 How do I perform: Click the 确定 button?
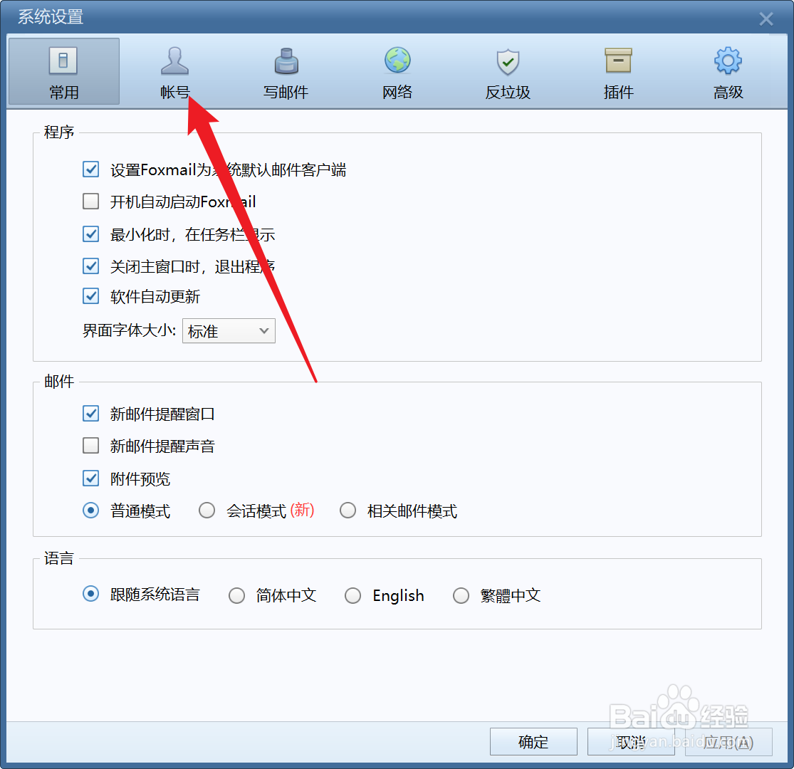tap(533, 742)
